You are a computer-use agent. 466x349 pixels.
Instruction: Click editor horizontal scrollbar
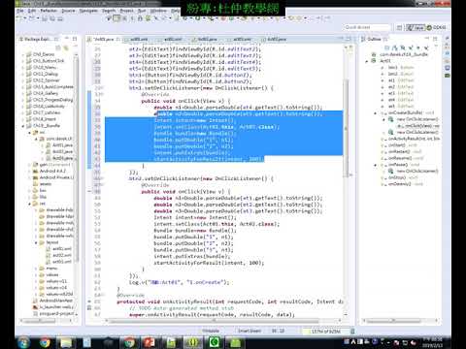click(214, 321)
